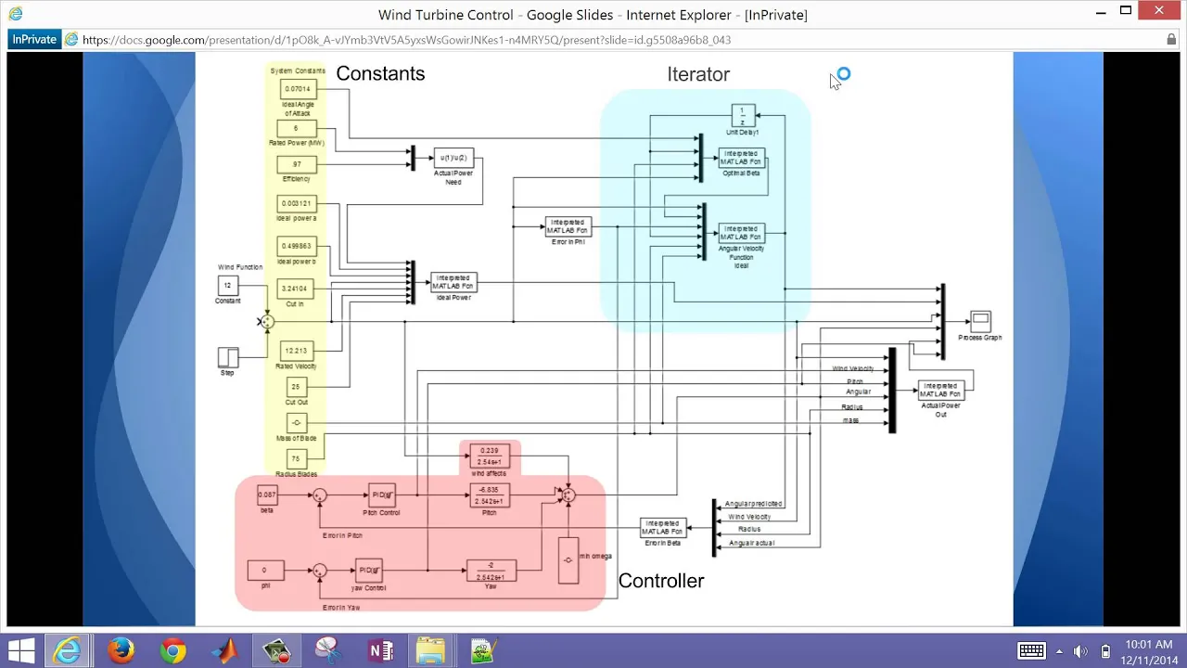Click the 'Iterator' heading
The width and height of the screenshot is (1187, 668).
[x=698, y=74]
